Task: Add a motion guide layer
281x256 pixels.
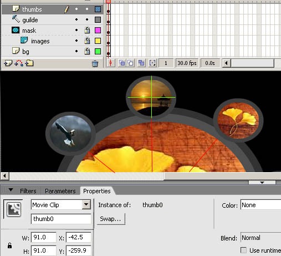Action: click(x=19, y=63)
